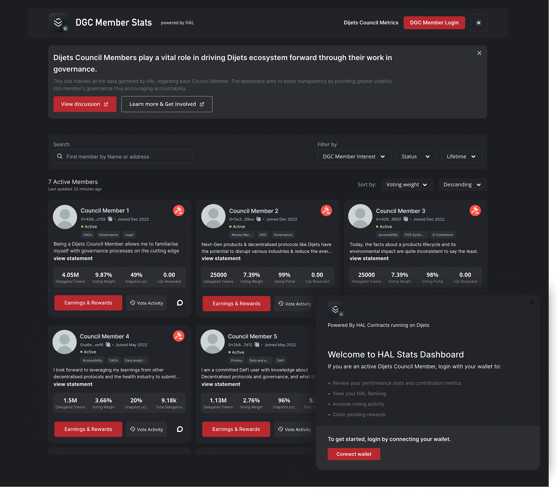
Task: Click DGC Member Login button
Action: 434,23
